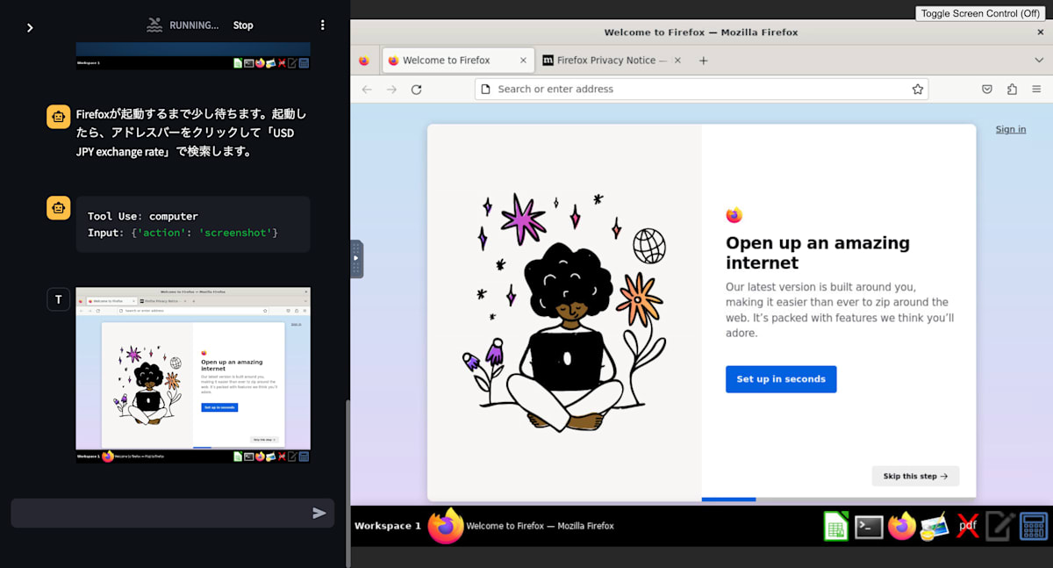Click the running swimmer status icon
This screenshot has width=1053, height=568.
click(154, 25)
